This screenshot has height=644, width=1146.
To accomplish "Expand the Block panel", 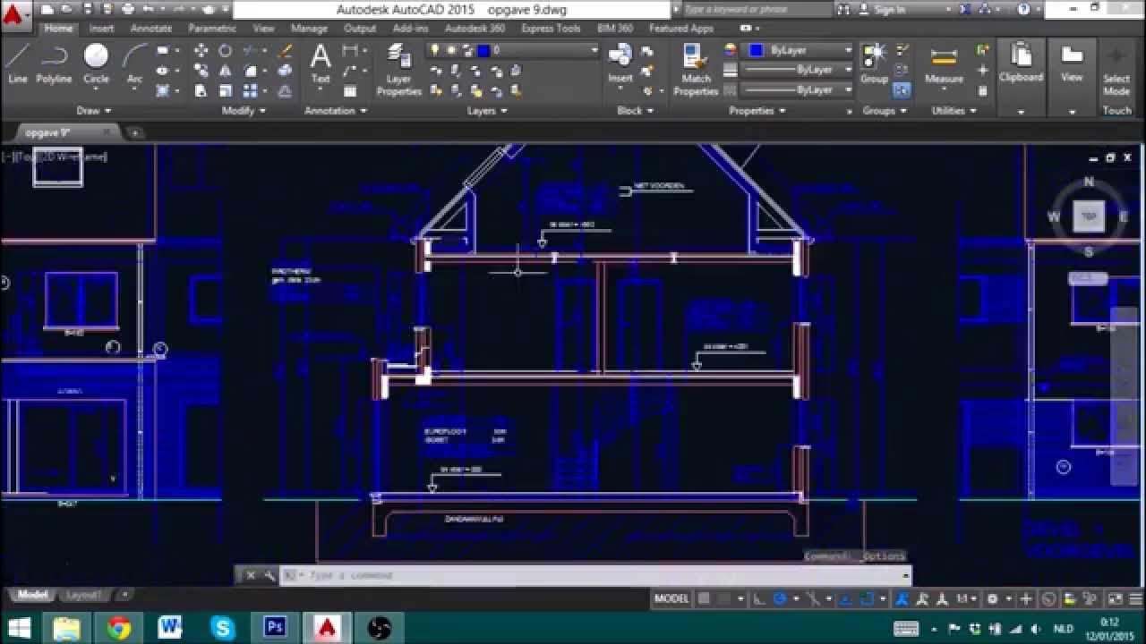I will tap(635, 111).
